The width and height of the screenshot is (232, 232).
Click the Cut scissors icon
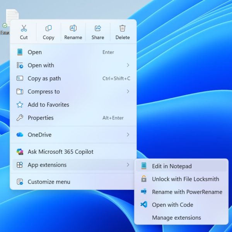[24, 28]
